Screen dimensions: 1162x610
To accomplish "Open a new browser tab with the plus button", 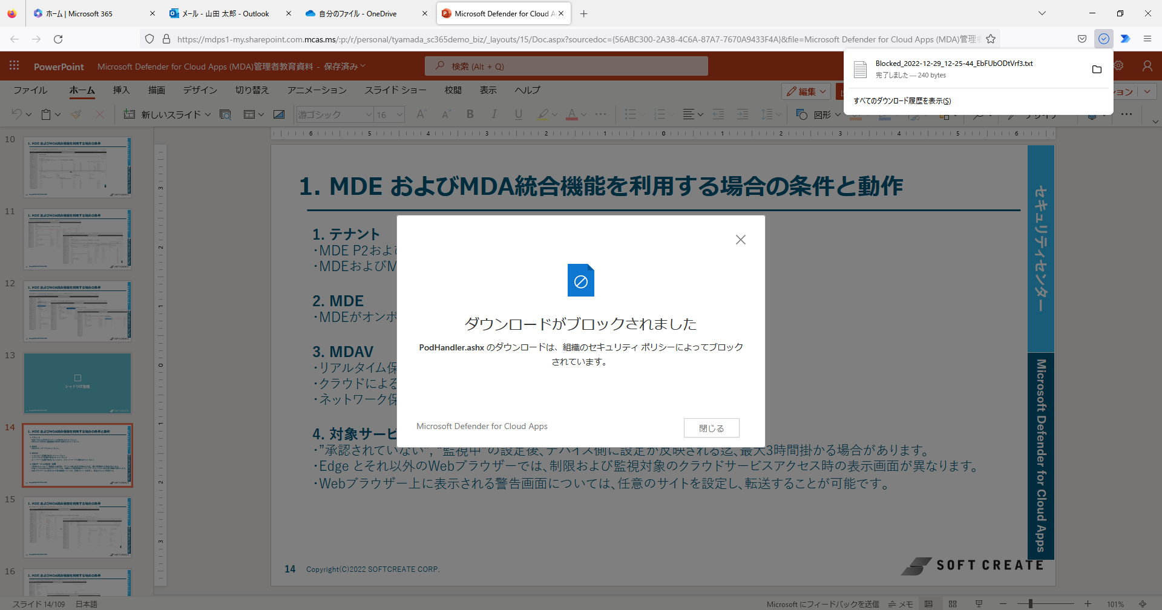I will point(583,13).
